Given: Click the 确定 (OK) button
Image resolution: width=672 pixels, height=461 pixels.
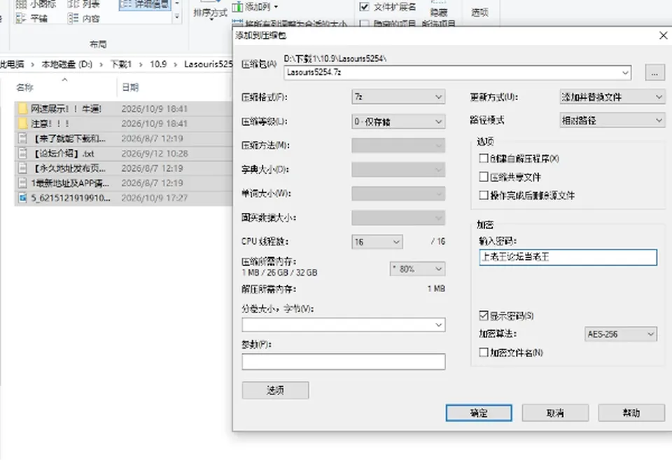Looking at the screenshot, I should click(x=479, y=413).
